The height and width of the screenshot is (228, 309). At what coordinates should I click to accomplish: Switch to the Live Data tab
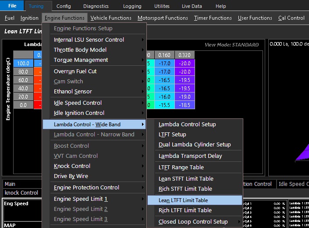click(192, 7)
